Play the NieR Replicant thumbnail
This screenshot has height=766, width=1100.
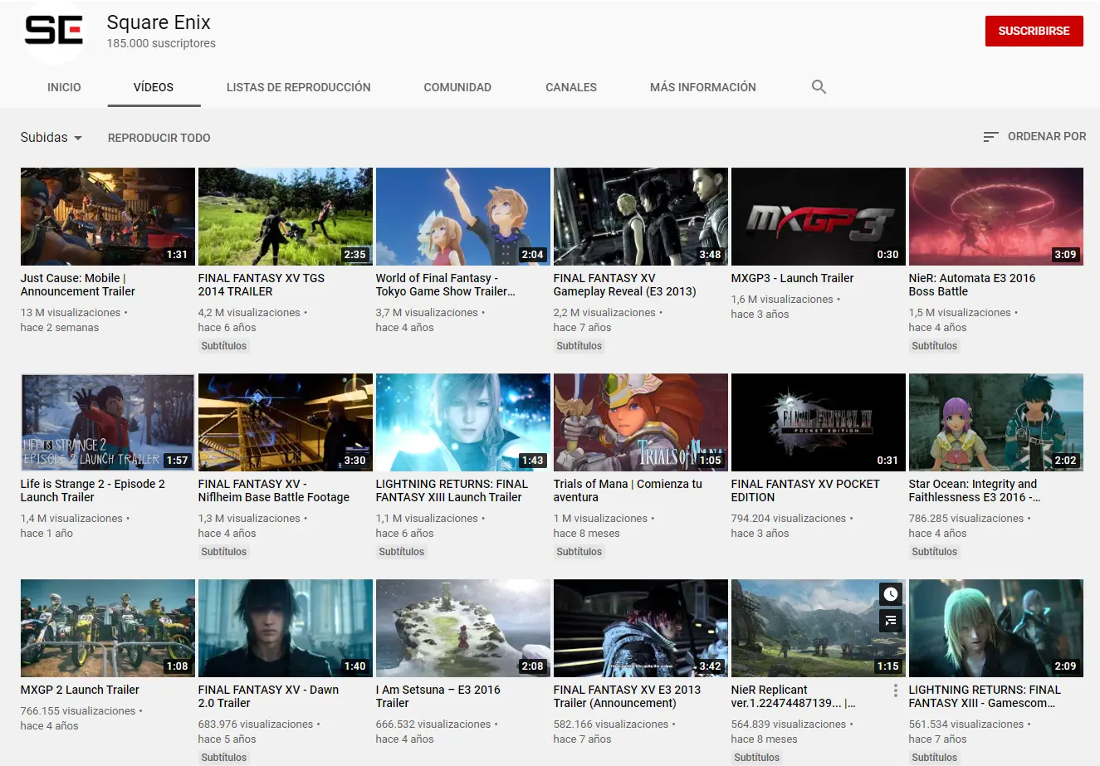click(819, 628)
